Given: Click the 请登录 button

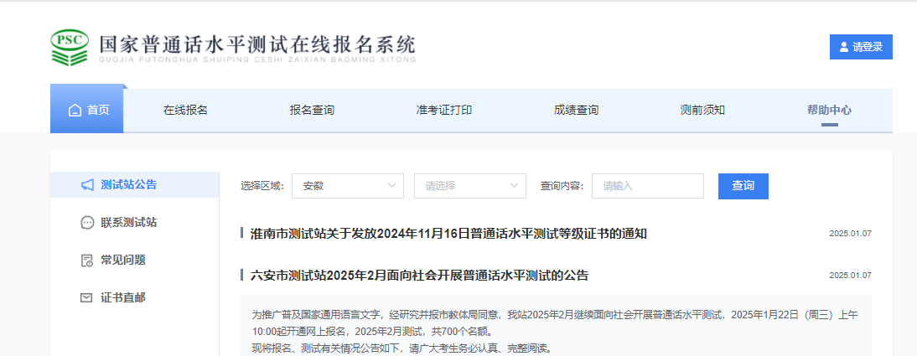Looking at the screenshot, I should 861,47.
